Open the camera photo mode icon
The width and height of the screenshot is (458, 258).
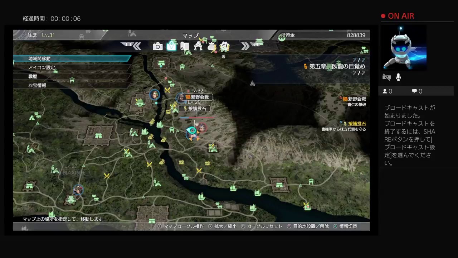[158, 46]
